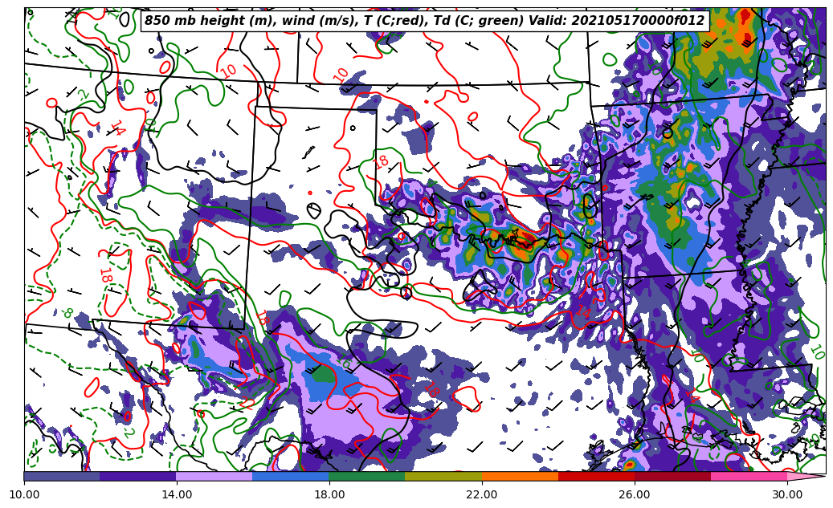
Task: Click the 10.00 colorbar tick label
Action: [24, 494]
